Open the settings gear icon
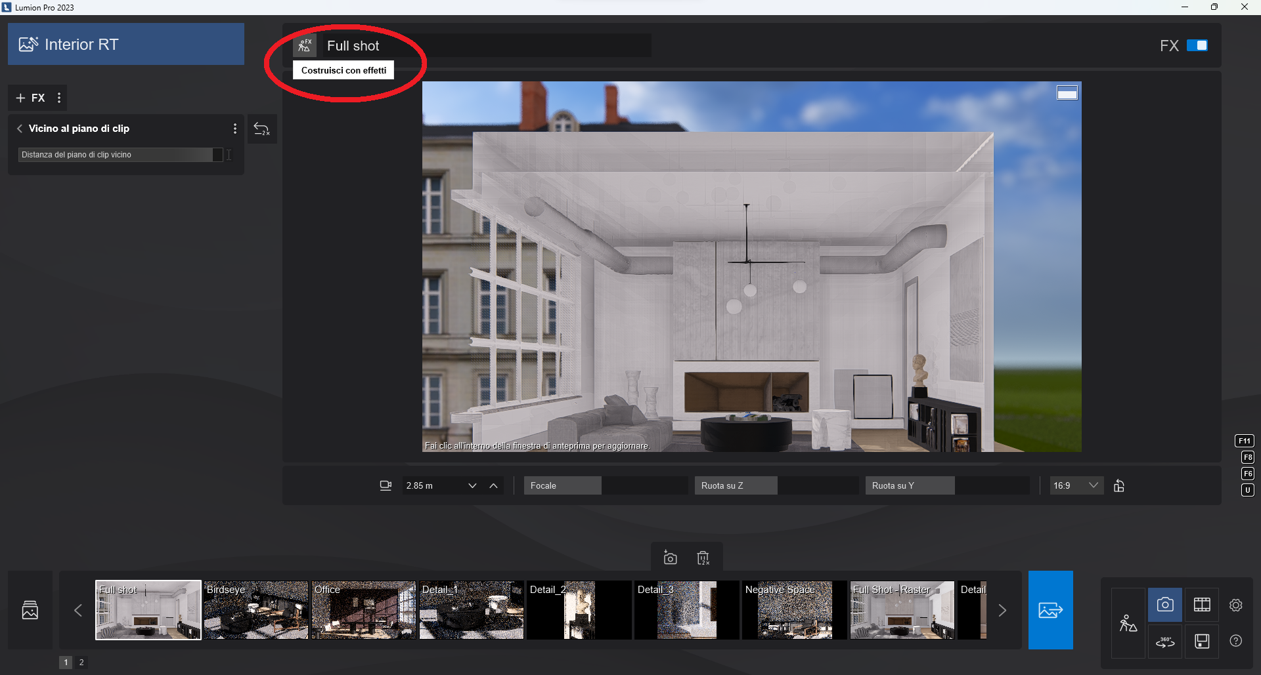The height and width of the screenshot is (675, 1261). pos(1236,605)
